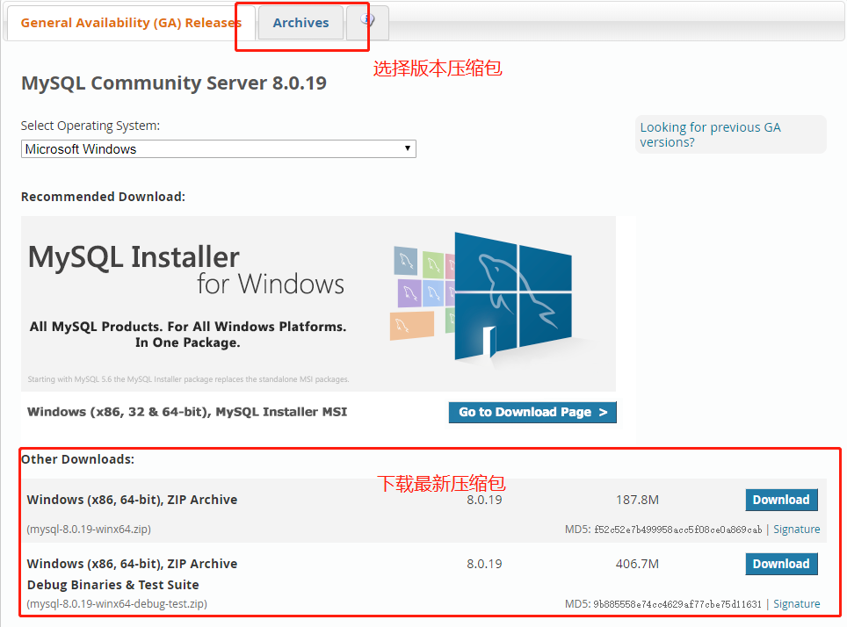Click the 'Starting with MySQL 5.6' note text
Screen dimensions: 847x627
point(189,379)
